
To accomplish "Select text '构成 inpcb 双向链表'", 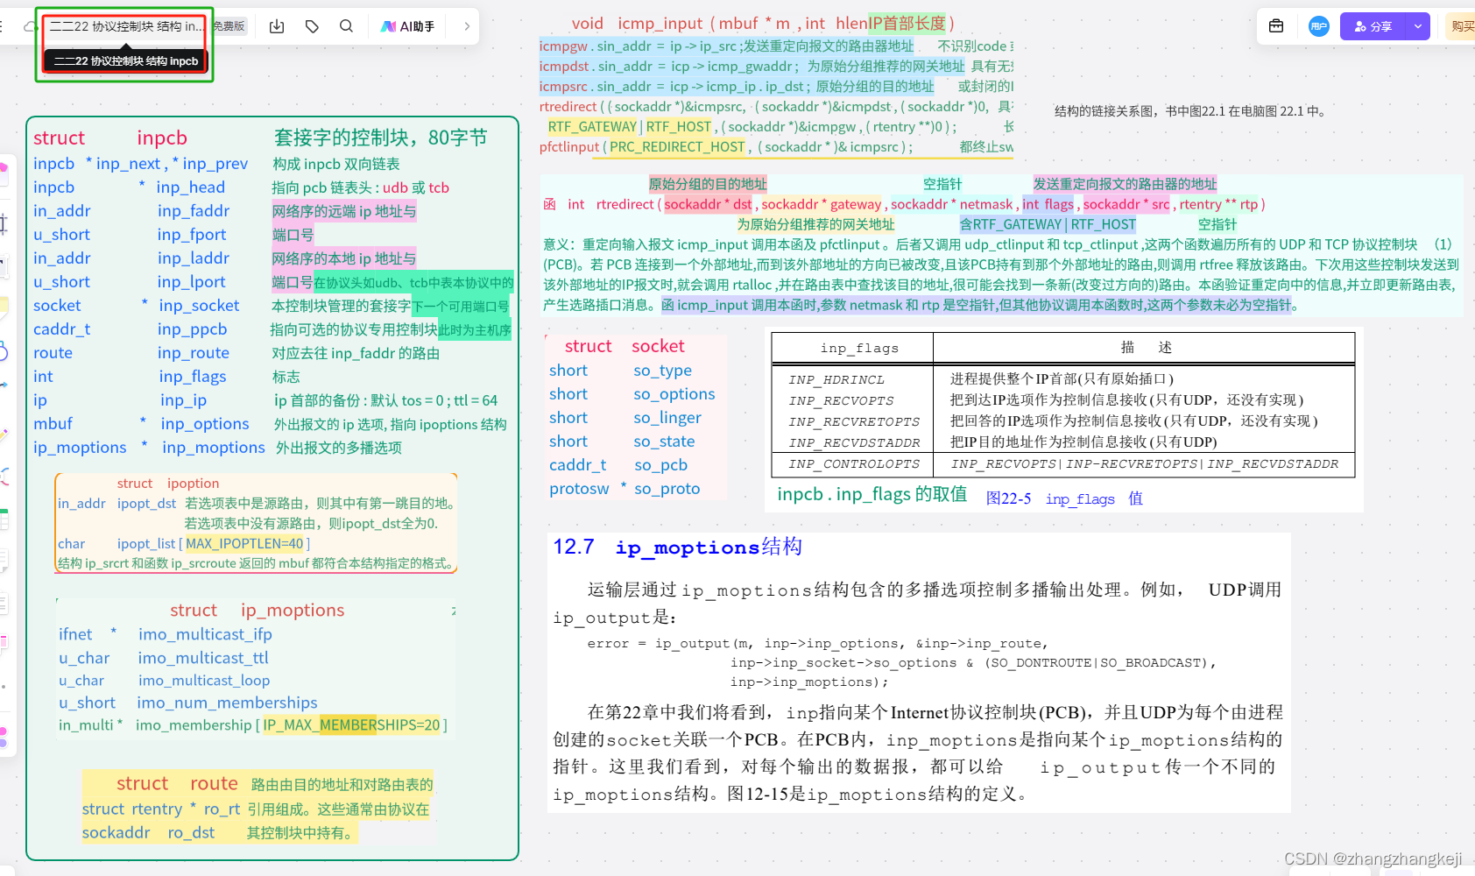I will [336, 164].
